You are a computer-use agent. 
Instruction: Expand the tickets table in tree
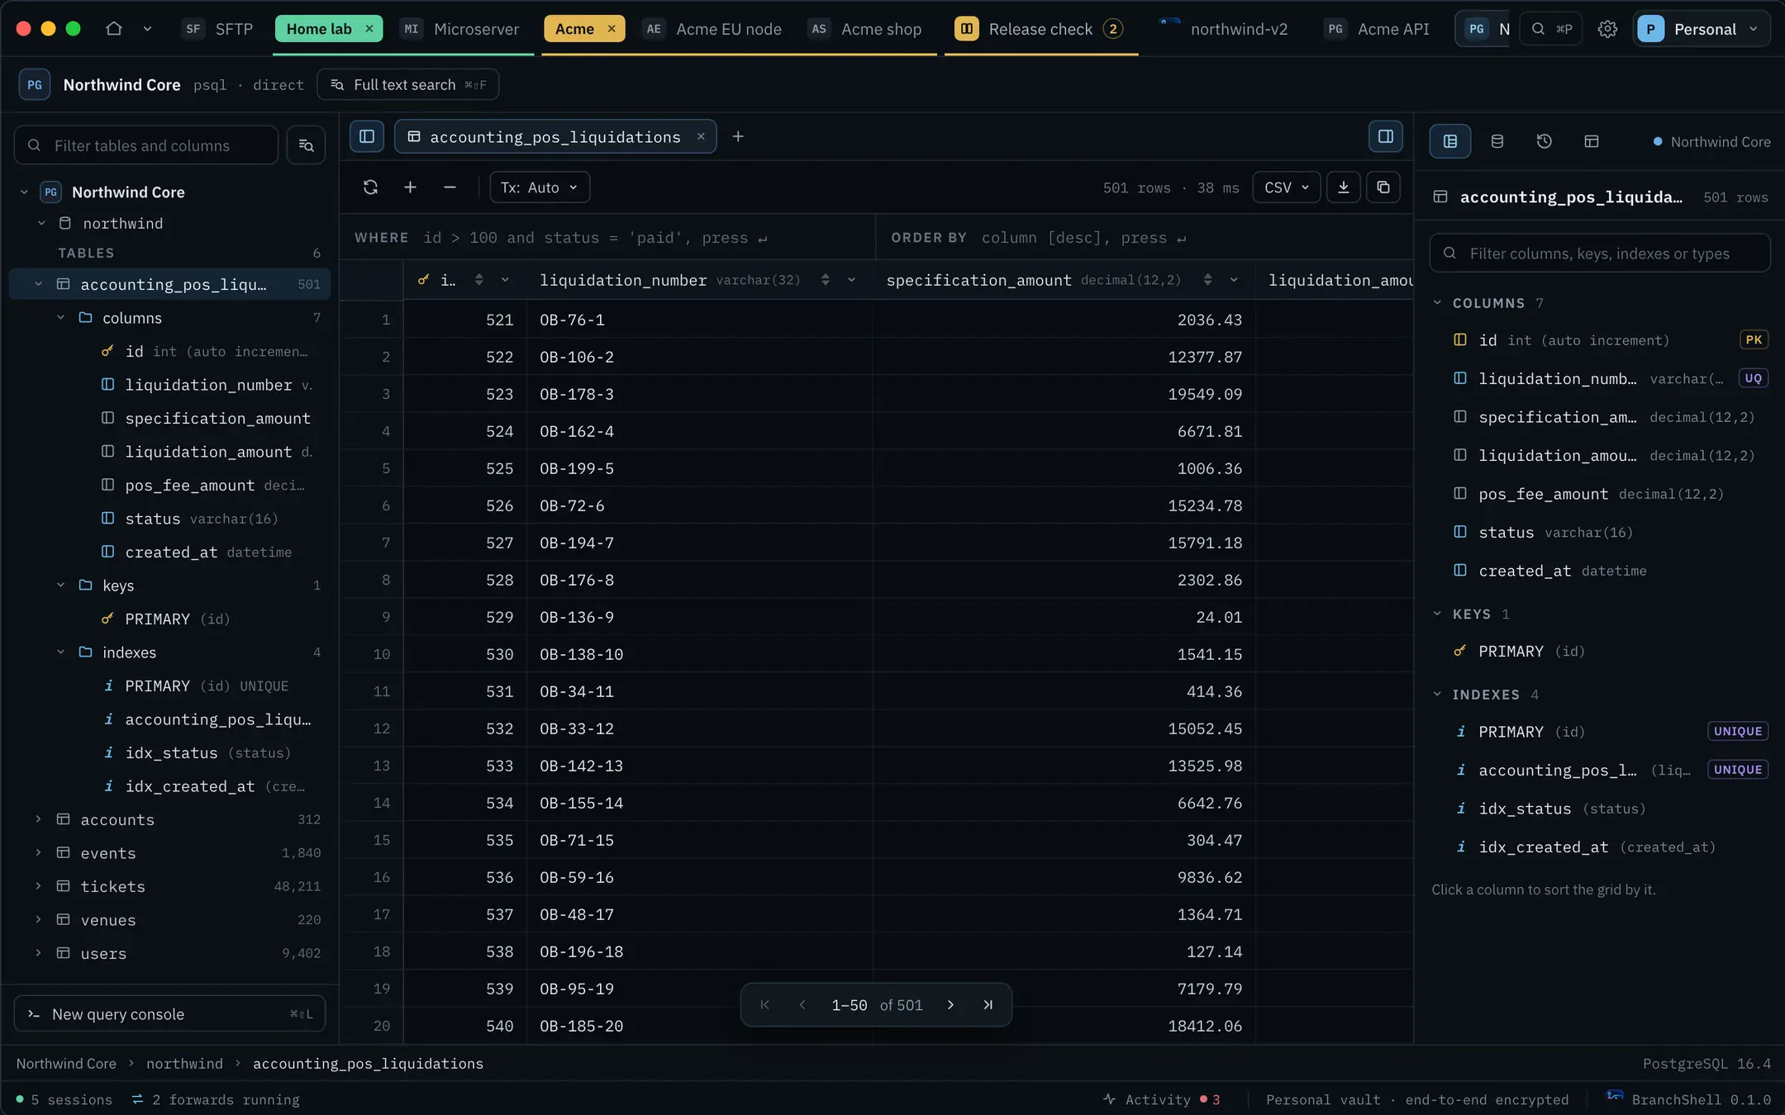point(38,886)
